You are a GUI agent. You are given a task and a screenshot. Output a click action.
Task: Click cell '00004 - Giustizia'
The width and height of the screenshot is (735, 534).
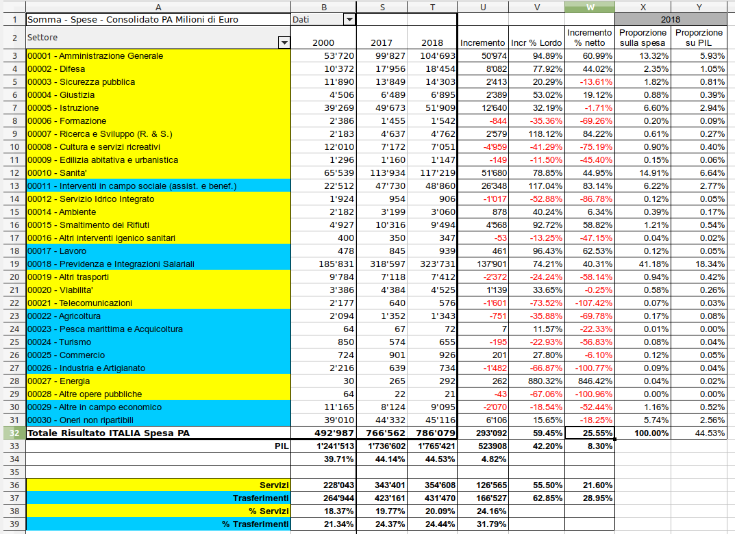158,94
